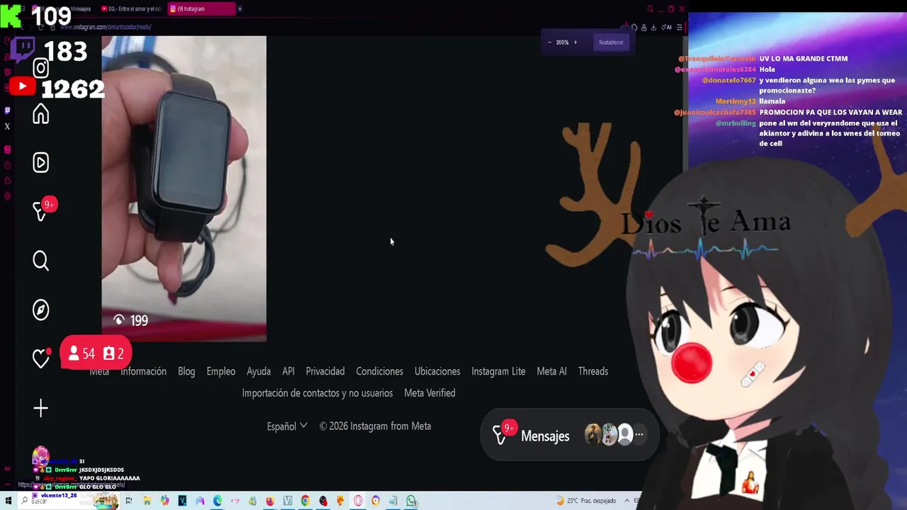Open Google Chrome from taskbar
The width and height of the screenshot is (907, 510).
click(x=305, y=501)
